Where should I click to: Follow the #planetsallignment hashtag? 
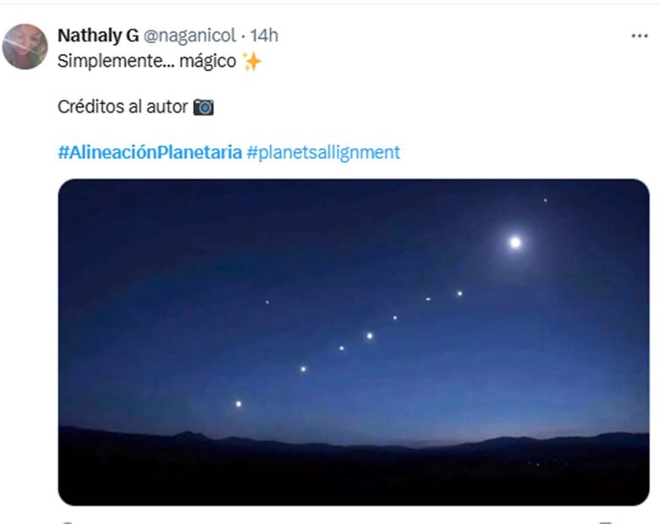click(323, 153)
